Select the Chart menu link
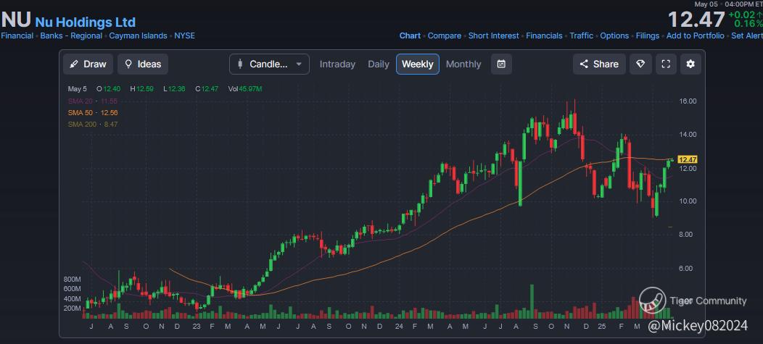 tap(411, 35)
